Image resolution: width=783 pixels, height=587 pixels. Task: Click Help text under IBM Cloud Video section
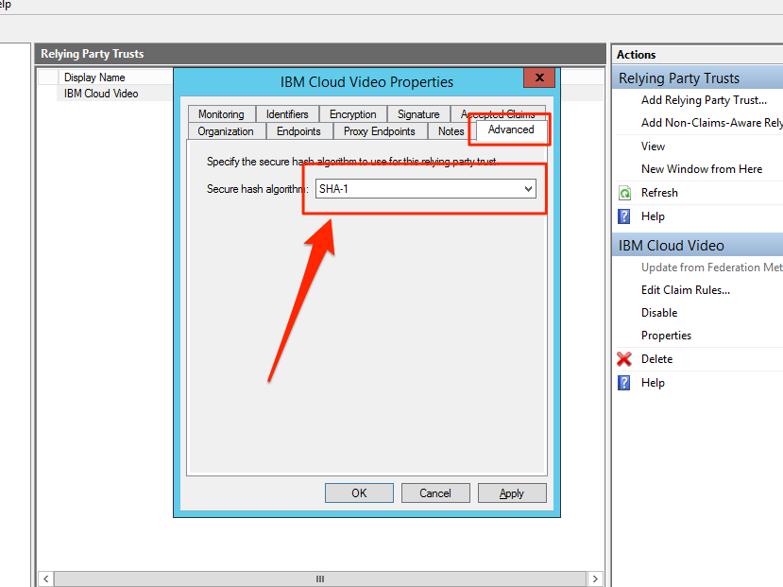pos(654,383)
